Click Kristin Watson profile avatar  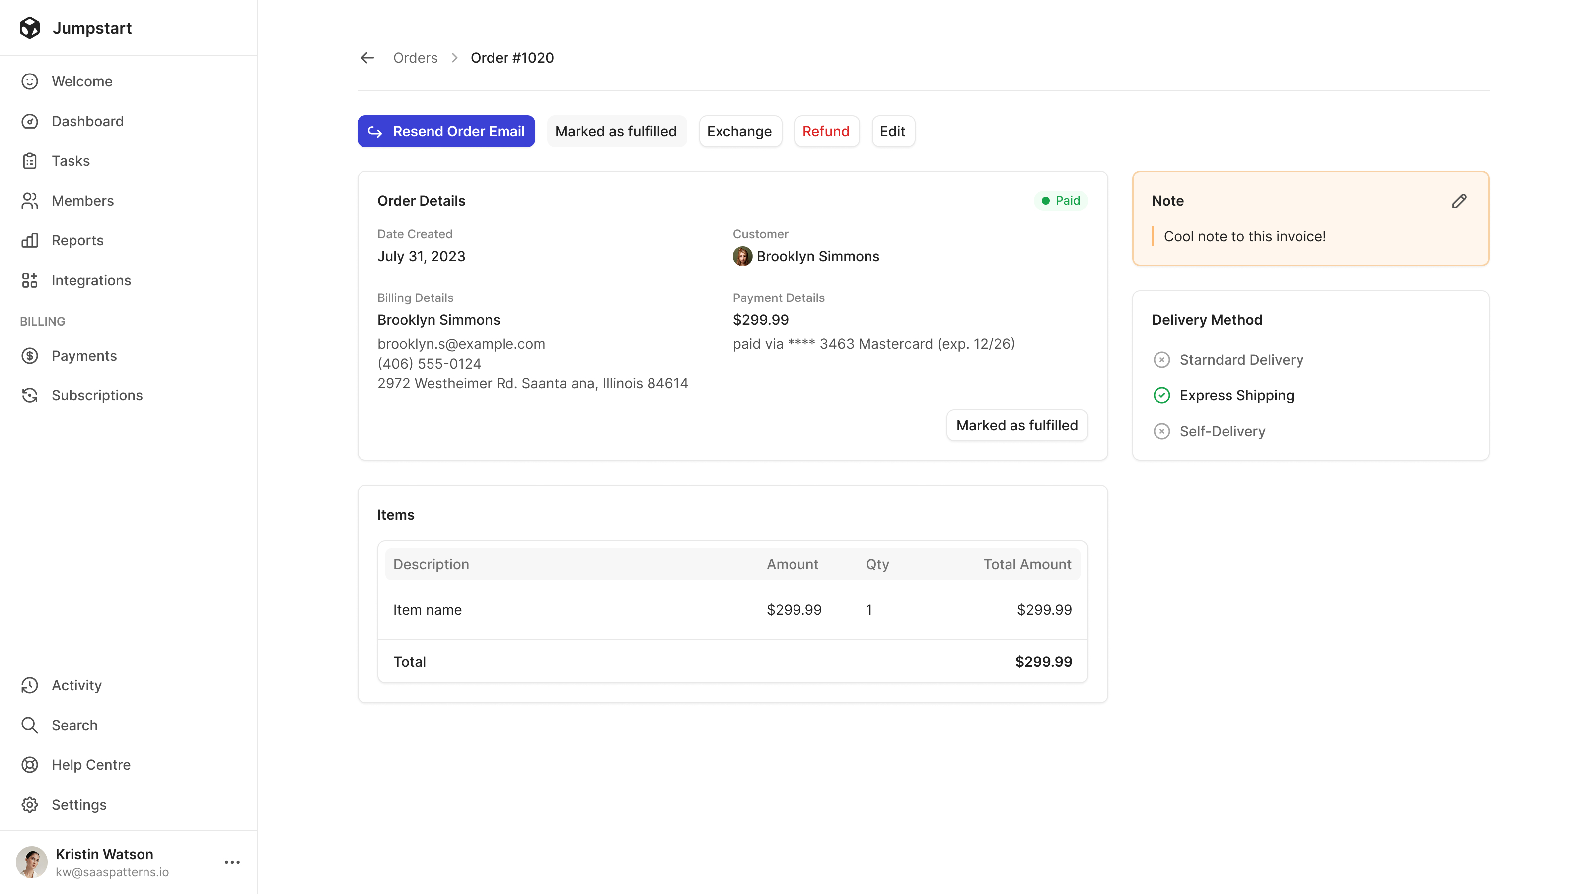(x=31, y=862)
